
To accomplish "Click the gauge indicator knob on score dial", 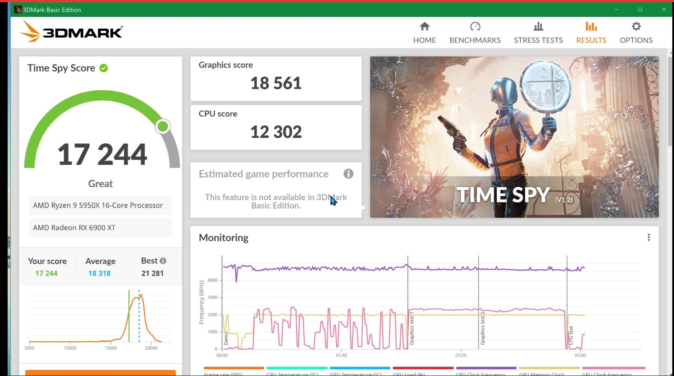I will pyautogui.click(x=163, y=126).
